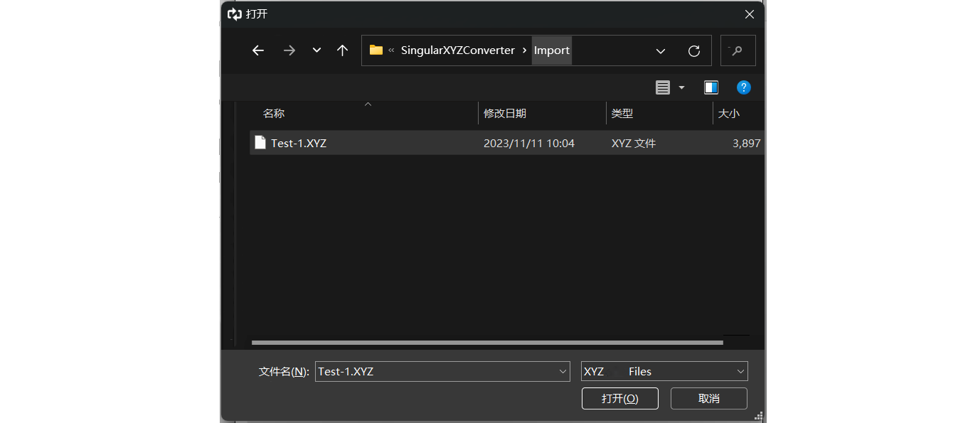Click the folder icon in address bar
Viewport: 958px width, 423px height.
376,50
